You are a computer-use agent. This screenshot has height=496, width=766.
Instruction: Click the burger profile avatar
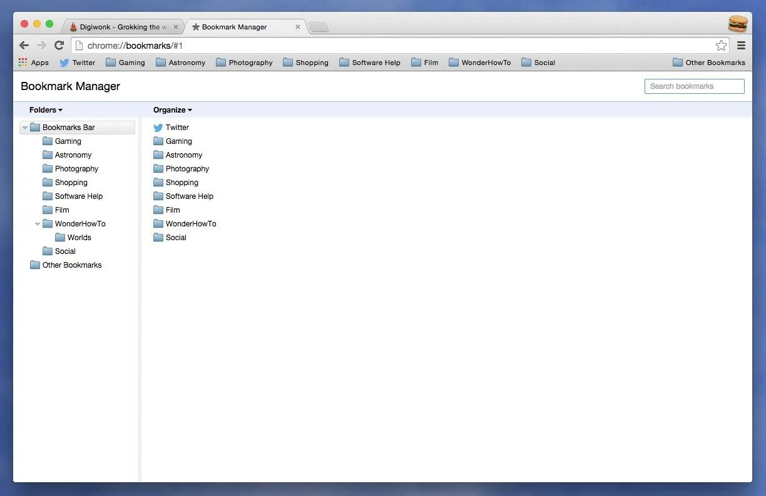[x=738, y=24]
